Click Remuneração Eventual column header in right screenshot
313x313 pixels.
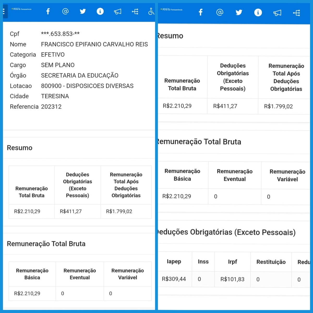tap(235, 175)
